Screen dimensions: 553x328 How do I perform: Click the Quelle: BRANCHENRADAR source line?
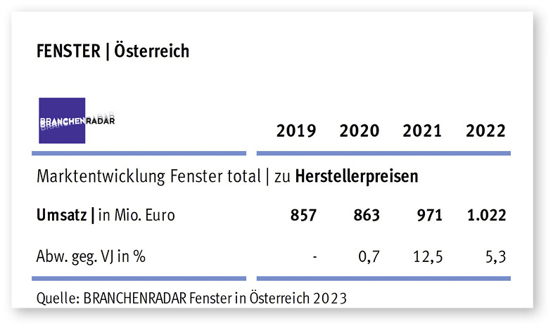pyautogui.click(x=191, y=298)
